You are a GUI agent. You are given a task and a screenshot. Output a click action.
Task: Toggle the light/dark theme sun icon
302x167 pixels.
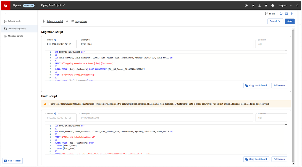point(246,6)
